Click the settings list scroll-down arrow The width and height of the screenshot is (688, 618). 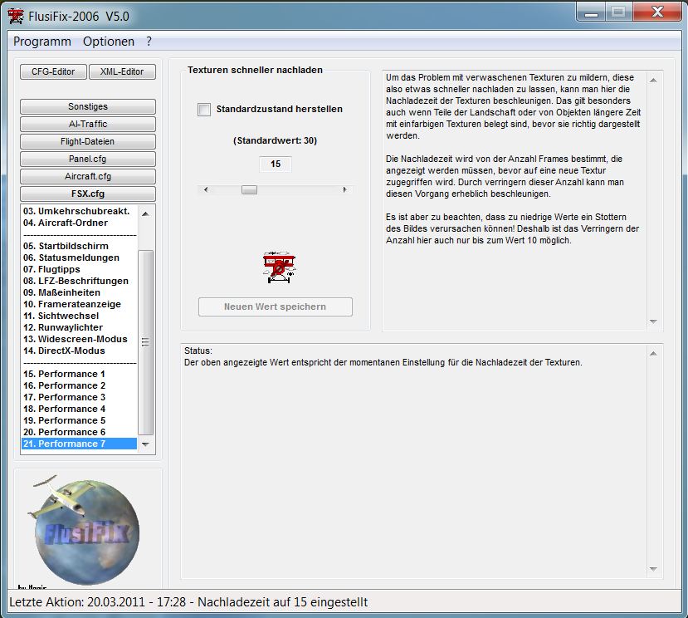[146, 444]
